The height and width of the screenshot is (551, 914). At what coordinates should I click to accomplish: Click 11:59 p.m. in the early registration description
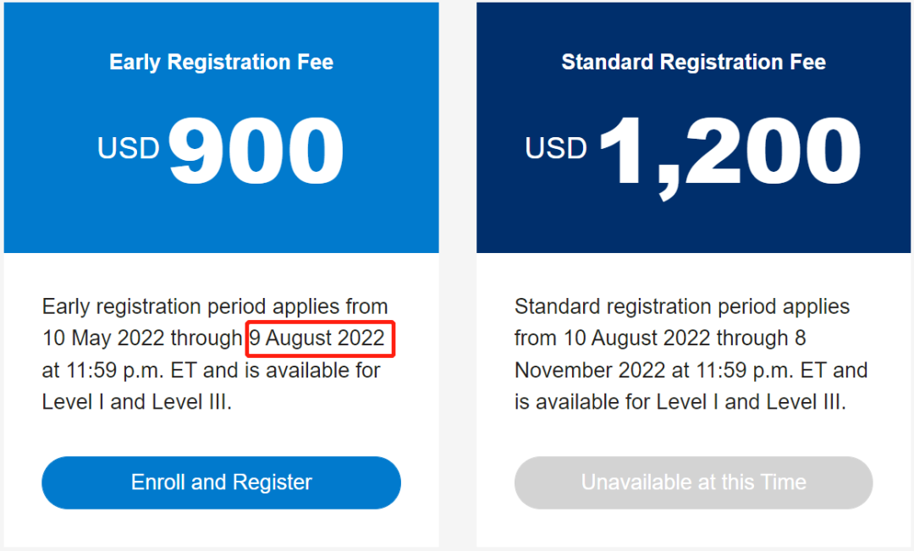[115, 370]
